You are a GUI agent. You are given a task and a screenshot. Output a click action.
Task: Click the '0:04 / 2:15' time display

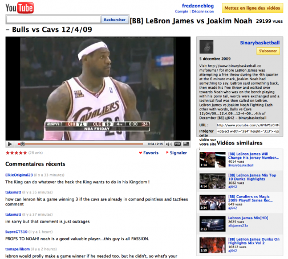coord(155,144)
